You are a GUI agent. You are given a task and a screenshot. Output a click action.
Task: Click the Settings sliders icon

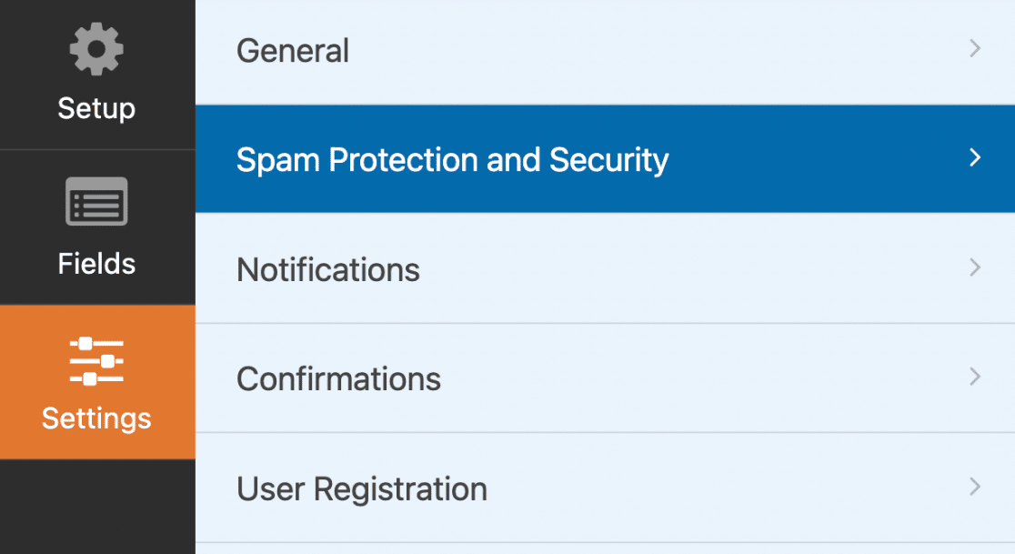point(96,360)
